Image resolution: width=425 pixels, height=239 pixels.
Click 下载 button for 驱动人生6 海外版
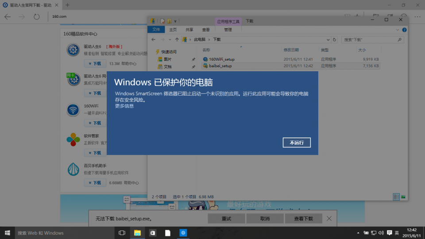click(95, 63)
